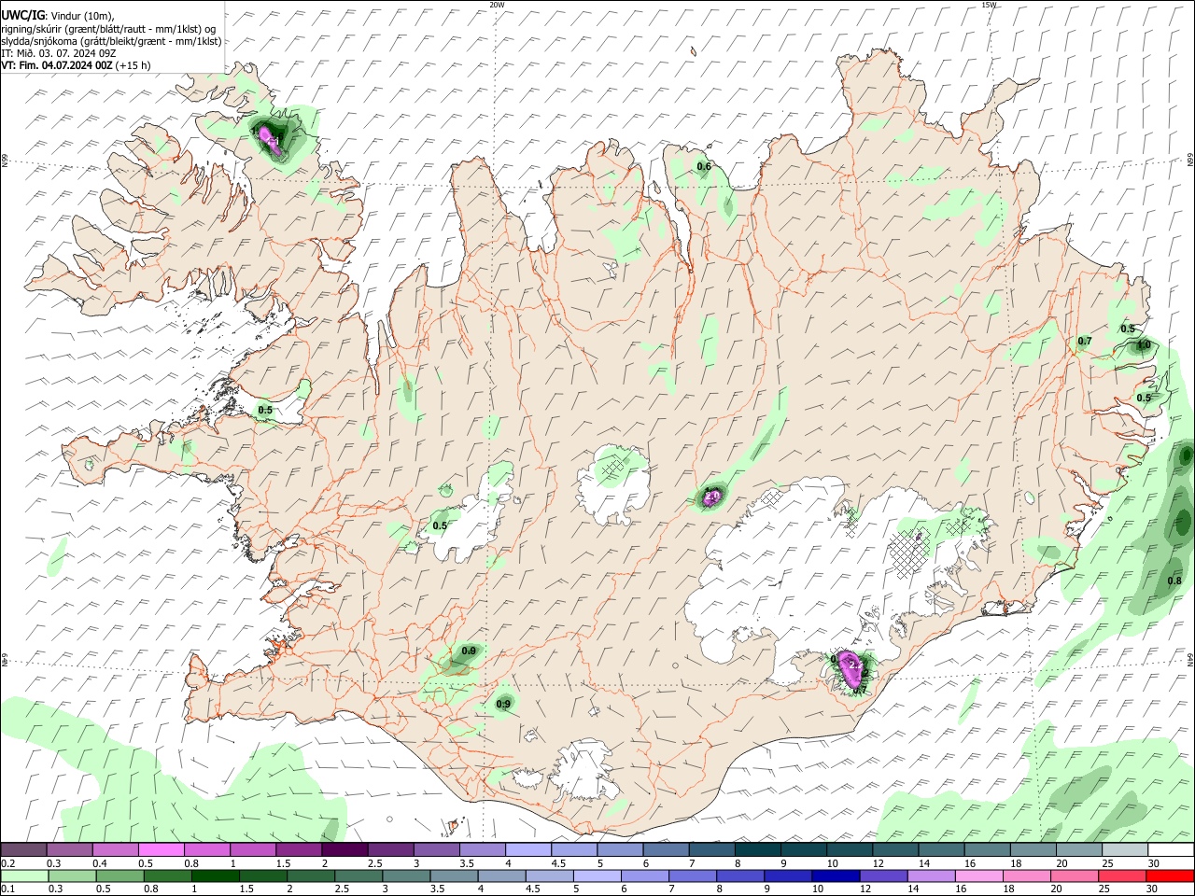Click the "VT: Fim. 04.07.2024 00Z" valid time
This screenshot has height=896, width=1195.
click(x=58, y=65)
